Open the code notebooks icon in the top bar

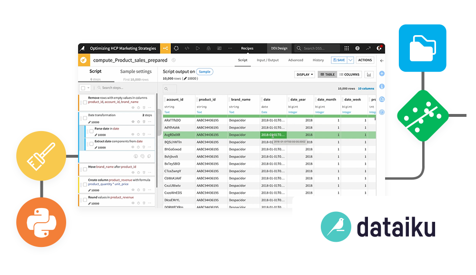187,48
